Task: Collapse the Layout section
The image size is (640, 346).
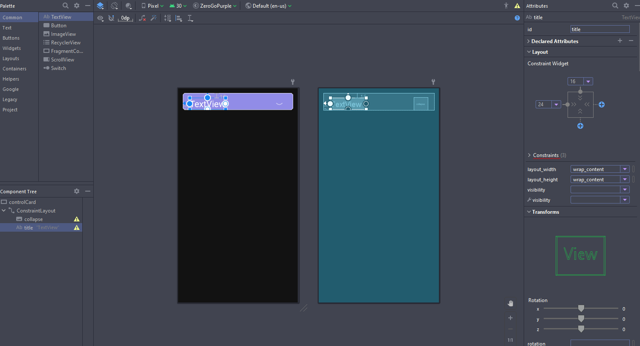Action: [528, 52]
